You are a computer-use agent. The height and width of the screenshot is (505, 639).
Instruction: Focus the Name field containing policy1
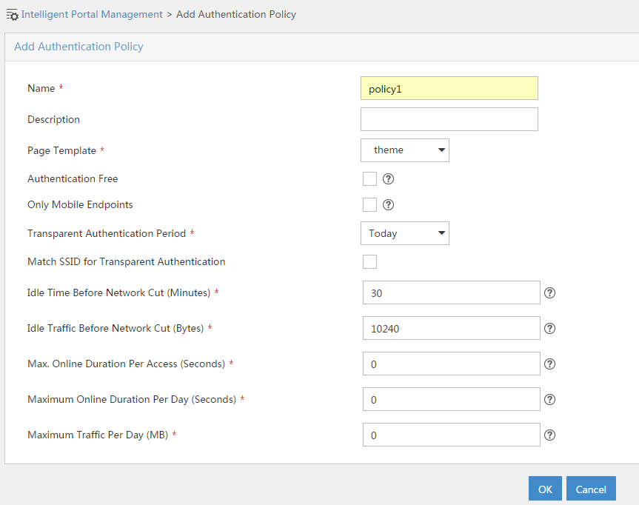[449, 88]
